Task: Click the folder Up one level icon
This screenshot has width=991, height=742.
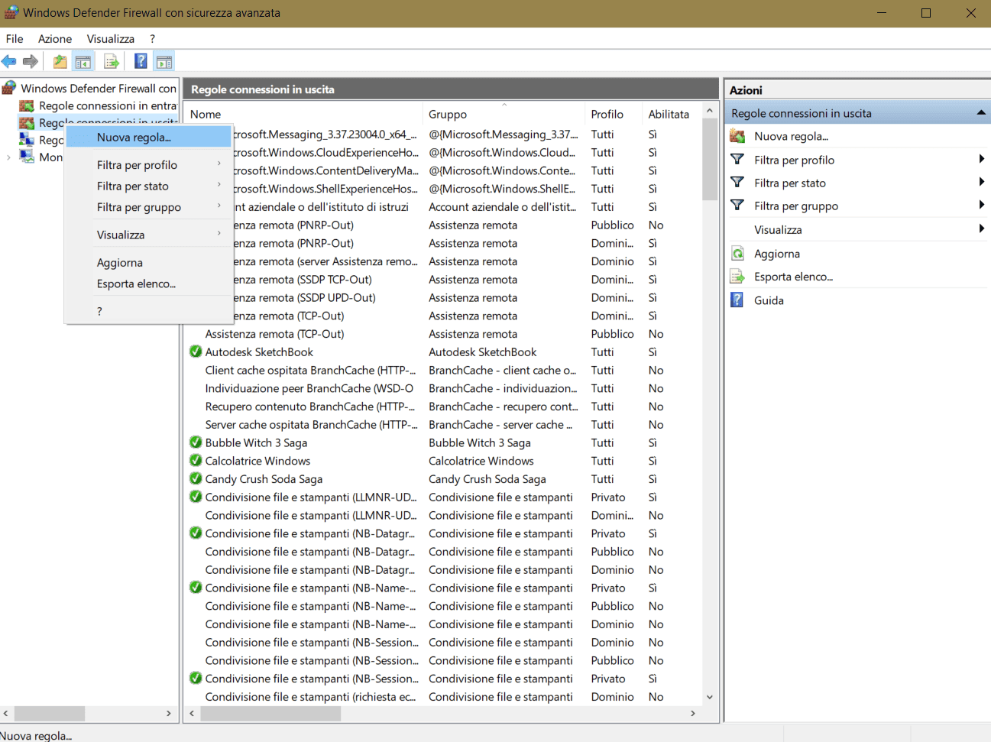Action: tap(60, 62)
